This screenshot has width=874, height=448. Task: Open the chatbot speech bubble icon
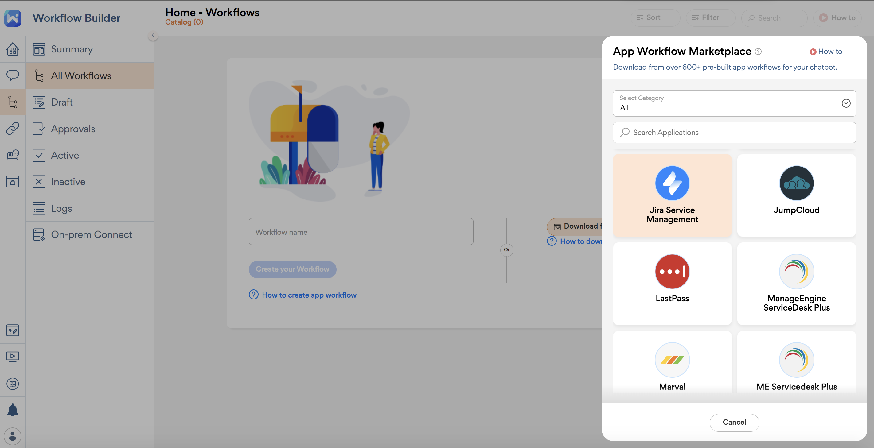tap(13, 75)
